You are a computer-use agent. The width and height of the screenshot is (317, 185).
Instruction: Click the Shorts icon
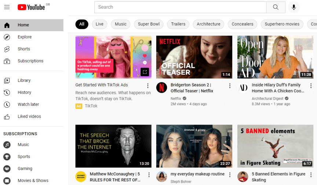[7, 49]
